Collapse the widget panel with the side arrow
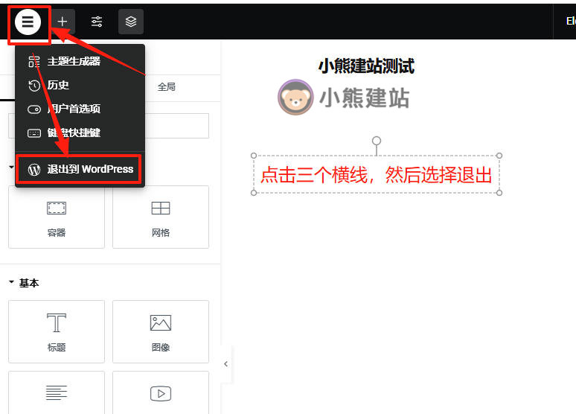576x414 pixels. (226, 364)
